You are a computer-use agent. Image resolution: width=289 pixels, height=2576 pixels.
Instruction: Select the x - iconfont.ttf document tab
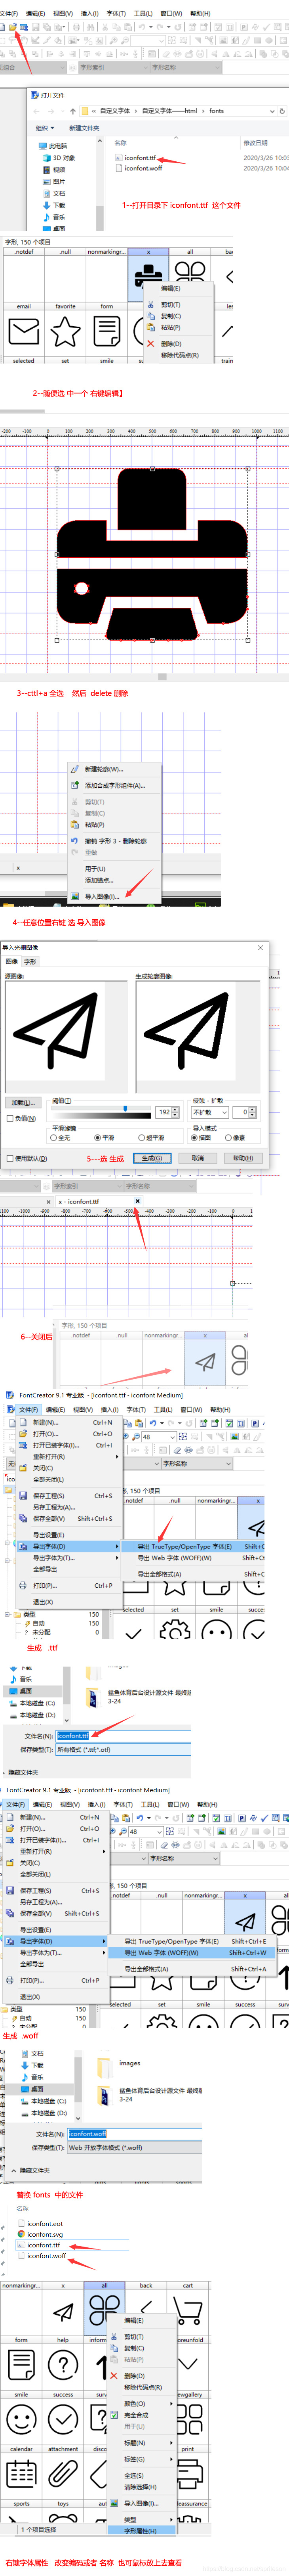click(79, 1201)
